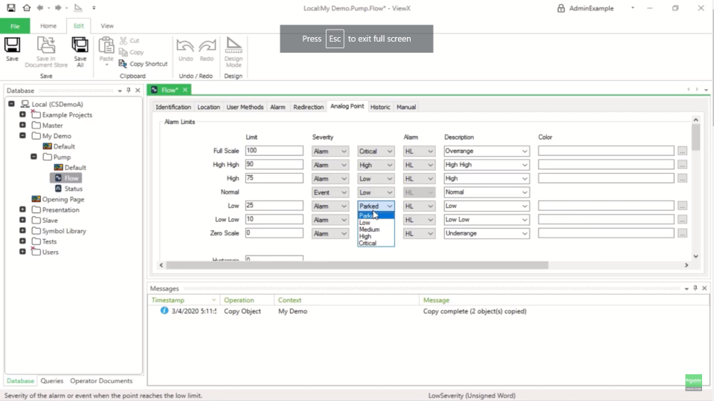Expand the Symbol Library folder

tap(22, 230)
